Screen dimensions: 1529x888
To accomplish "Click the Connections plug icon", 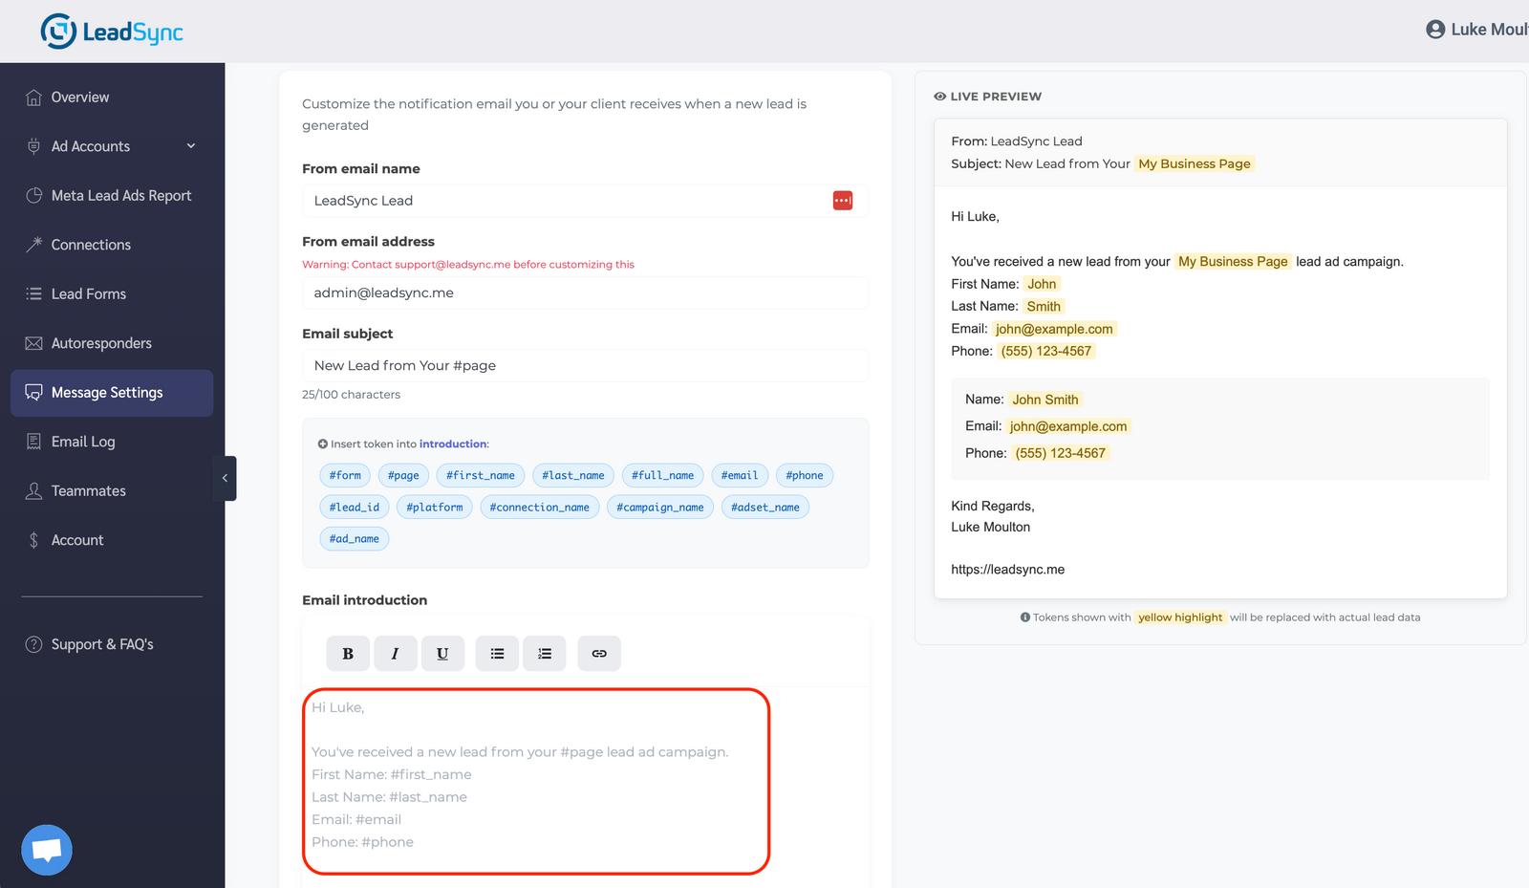I will click(32, 244).
